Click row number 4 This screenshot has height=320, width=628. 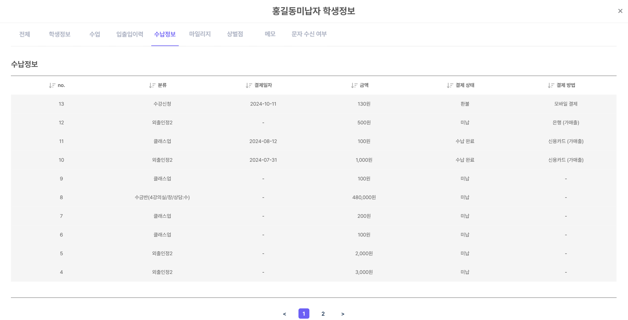click(61, 272)
